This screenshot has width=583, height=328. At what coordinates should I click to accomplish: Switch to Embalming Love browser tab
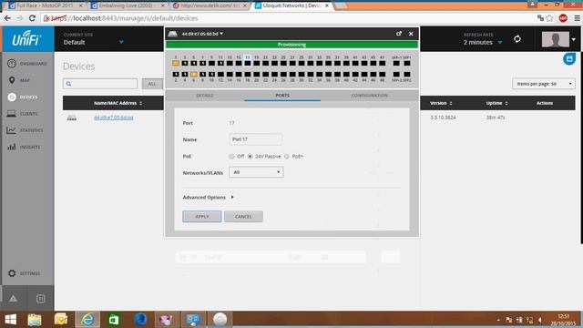pyautogui.click(x=128, y=5)
